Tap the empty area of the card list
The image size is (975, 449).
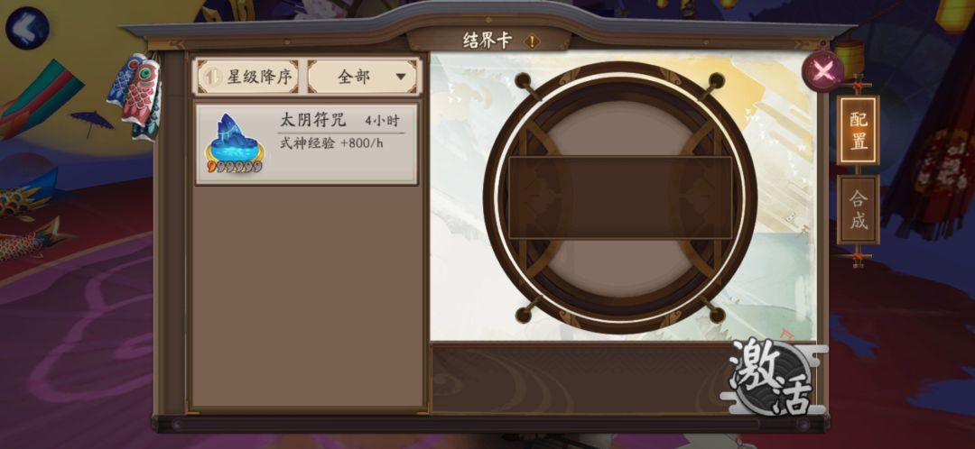coord(307,297)
